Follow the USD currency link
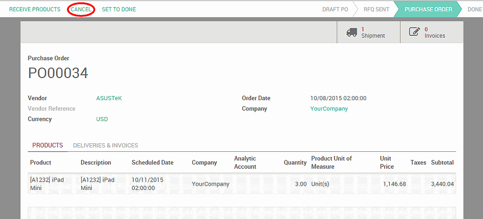 pos(102,119)
